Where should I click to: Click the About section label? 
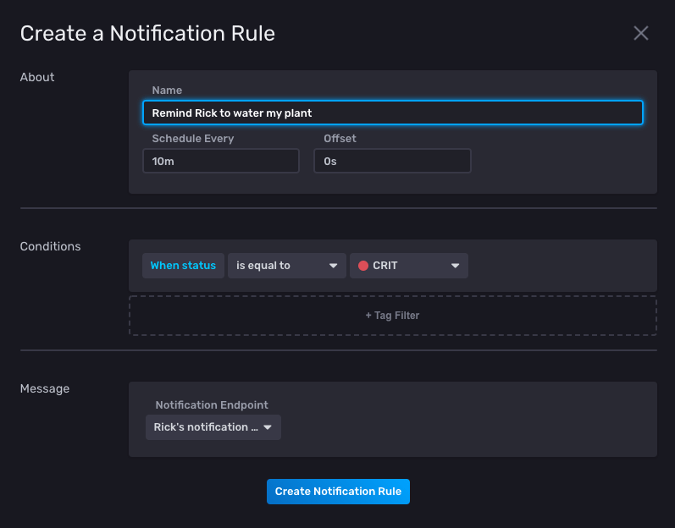(37, 77)
